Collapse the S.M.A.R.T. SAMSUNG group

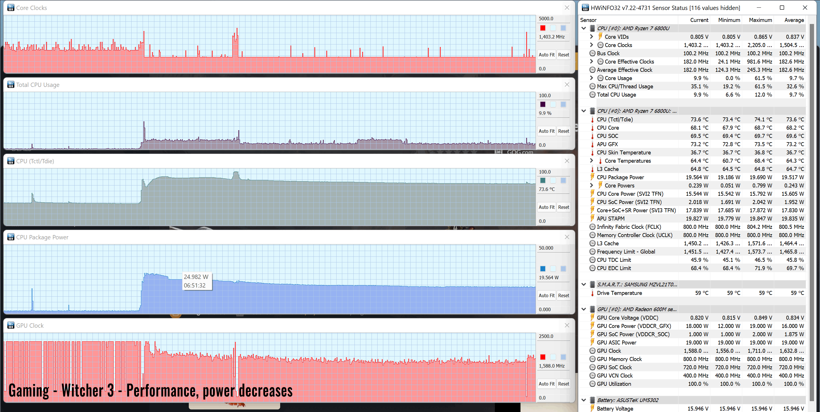coord(583,285)
